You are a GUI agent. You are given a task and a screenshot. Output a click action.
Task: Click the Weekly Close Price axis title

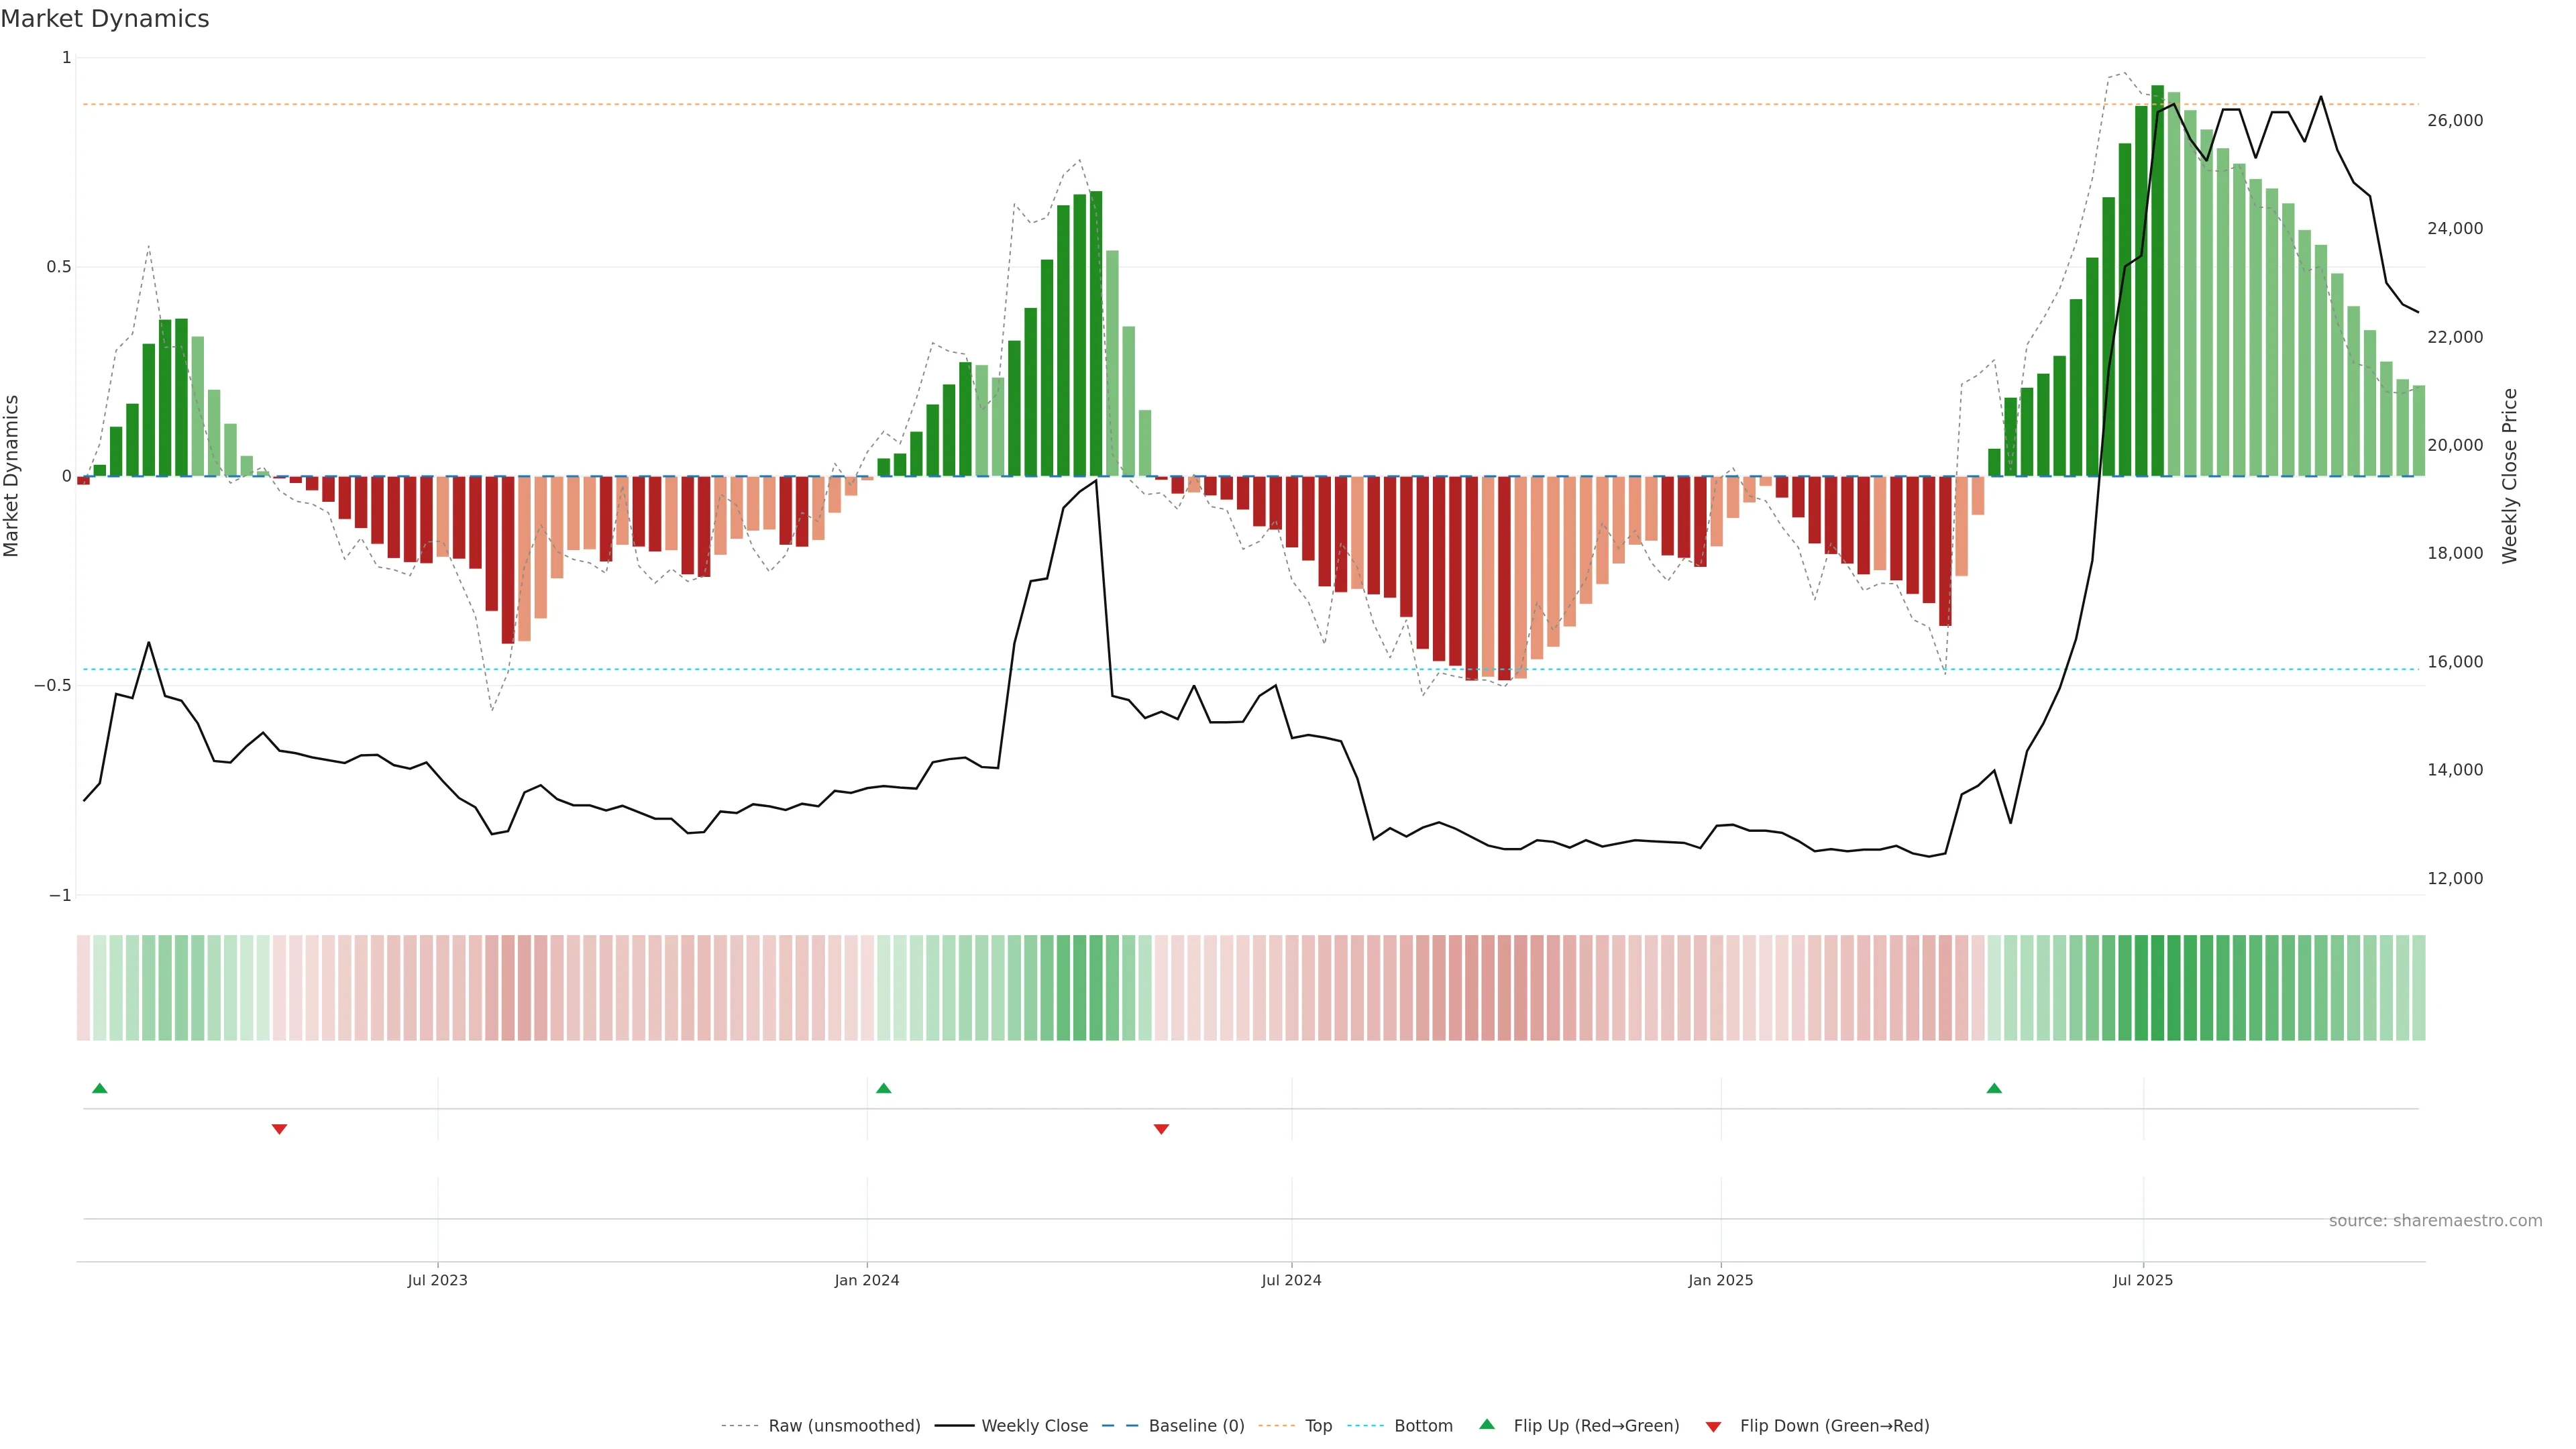(2509, 476)
